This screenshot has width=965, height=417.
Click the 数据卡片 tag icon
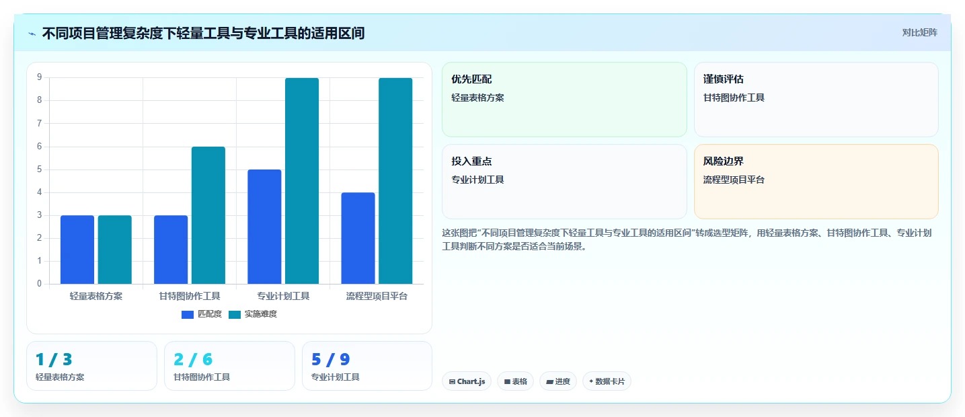(591, 381)
